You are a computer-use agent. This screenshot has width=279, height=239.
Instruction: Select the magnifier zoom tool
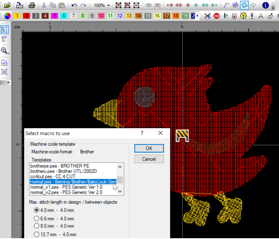click(4, 51)
